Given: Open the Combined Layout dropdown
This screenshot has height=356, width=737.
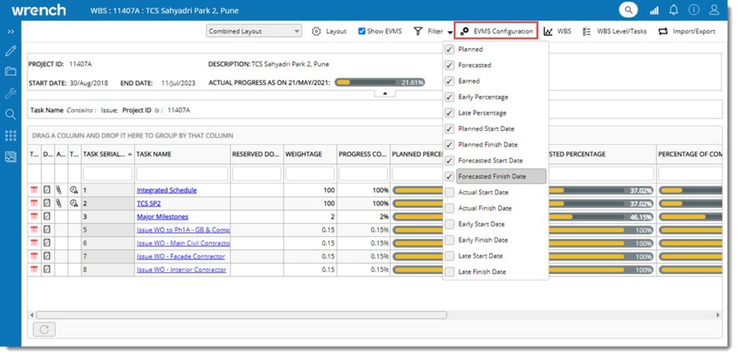Looking at the screenshot, I should click(x=254, y=32).
